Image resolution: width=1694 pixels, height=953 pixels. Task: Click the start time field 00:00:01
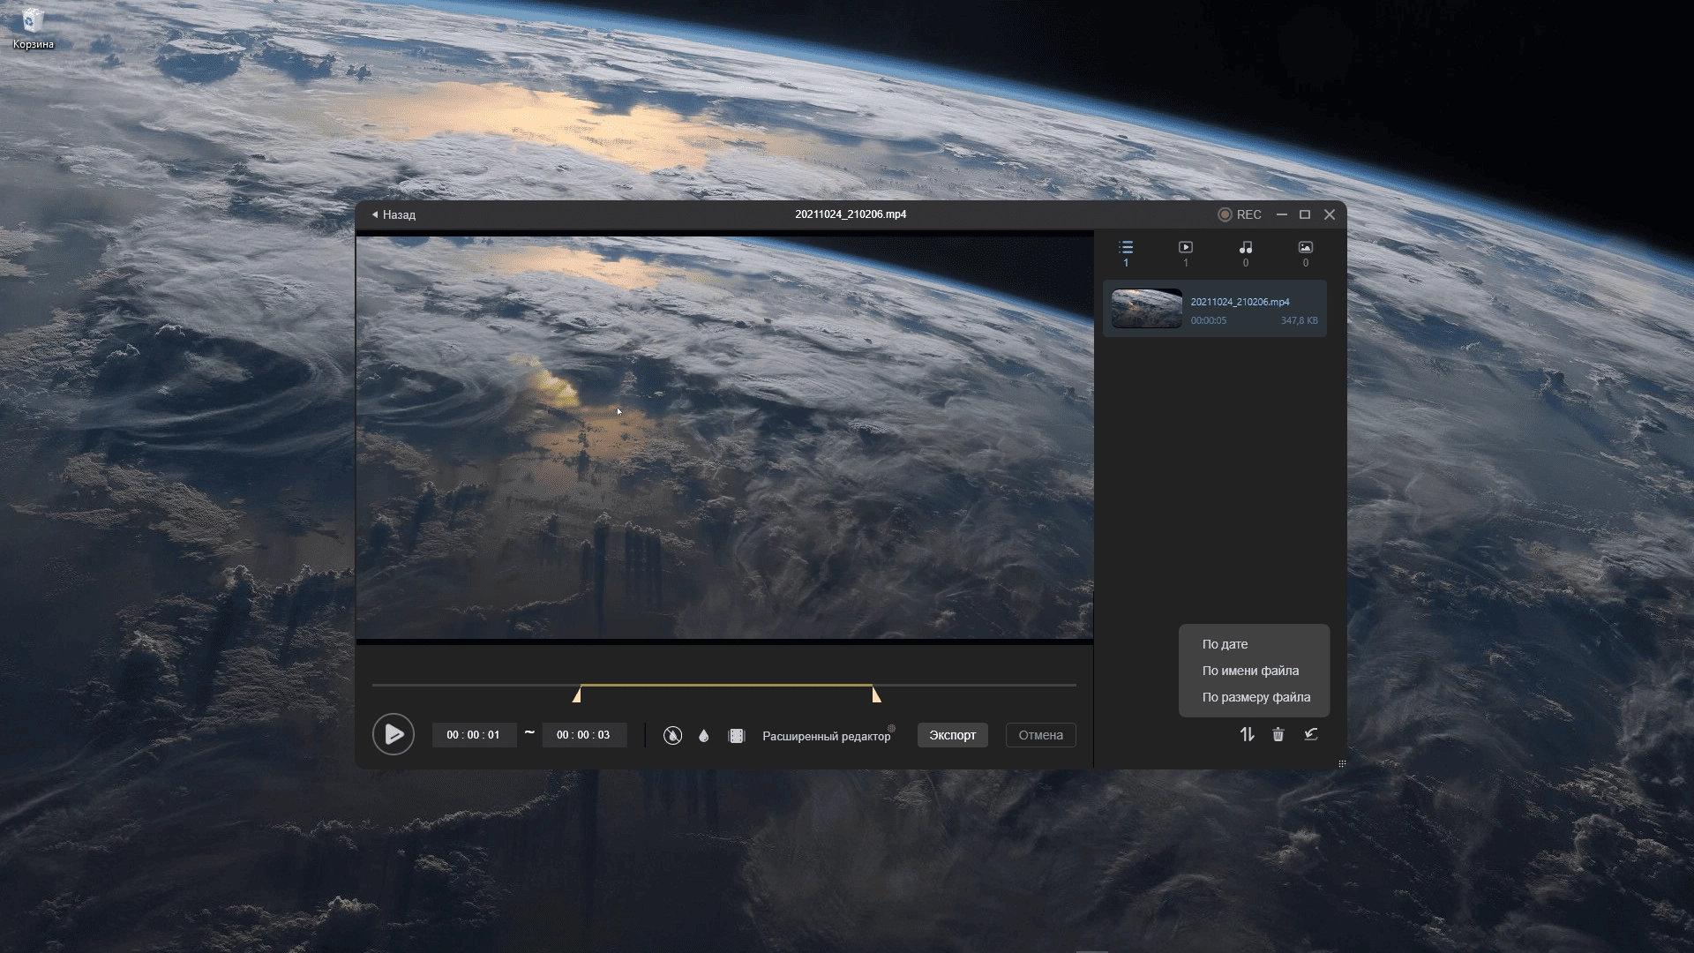click(474, 735)
